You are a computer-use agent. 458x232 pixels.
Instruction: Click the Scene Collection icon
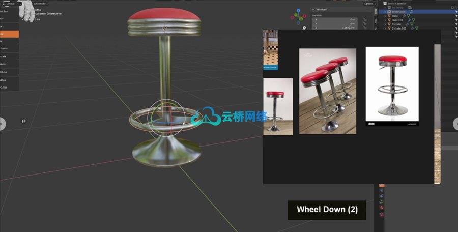385,4
